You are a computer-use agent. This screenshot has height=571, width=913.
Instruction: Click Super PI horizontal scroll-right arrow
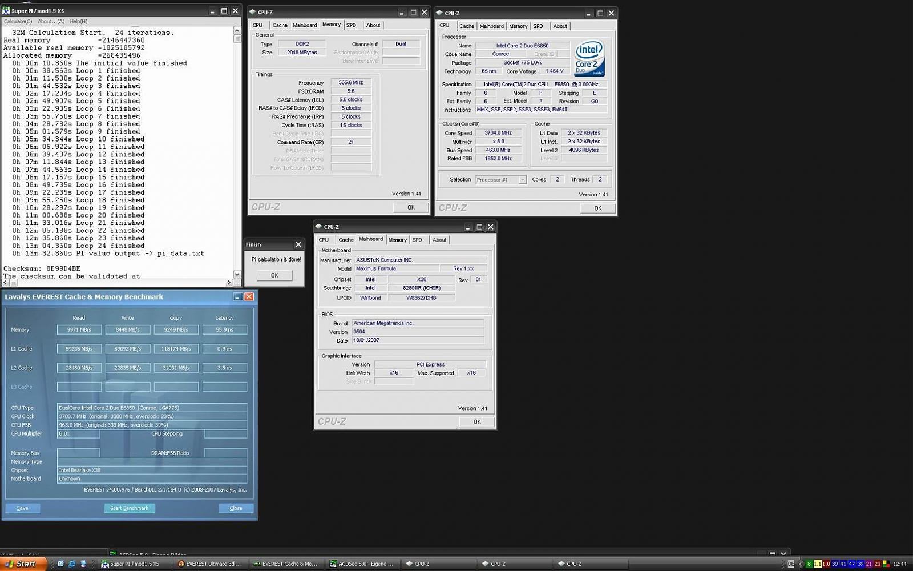pos(229,282)
